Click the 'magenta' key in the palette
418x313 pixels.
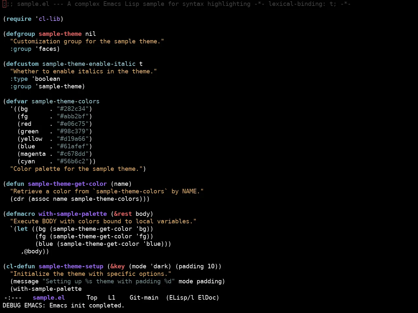click(33, 154)
